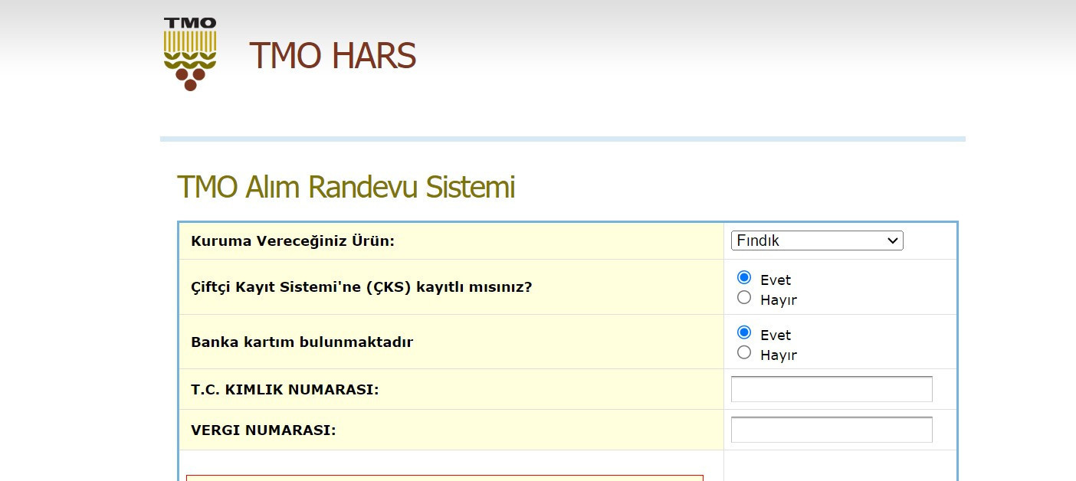Focus the T.C. Kimlik Numarası input field
Viewport: 1076px width, 481px height.
point(832,389)
